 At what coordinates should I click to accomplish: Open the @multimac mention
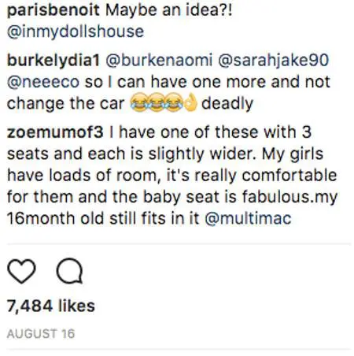[x=248, y=218]
